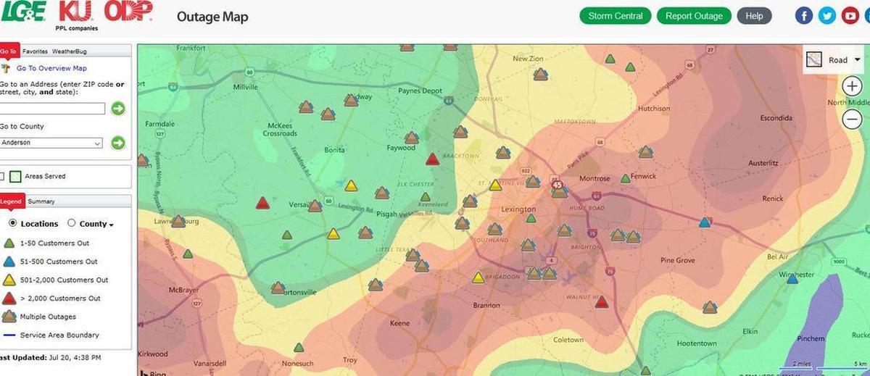
Task: Click the KU logo
Action: pyautogui.click(x=75, y=12)
